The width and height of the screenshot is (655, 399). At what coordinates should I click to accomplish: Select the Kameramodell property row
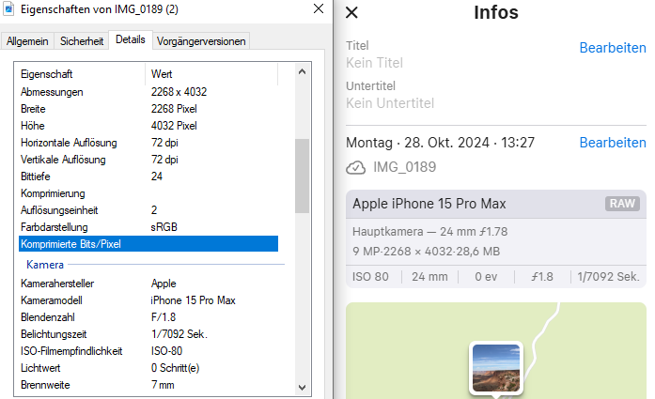[x=148, y=300]
